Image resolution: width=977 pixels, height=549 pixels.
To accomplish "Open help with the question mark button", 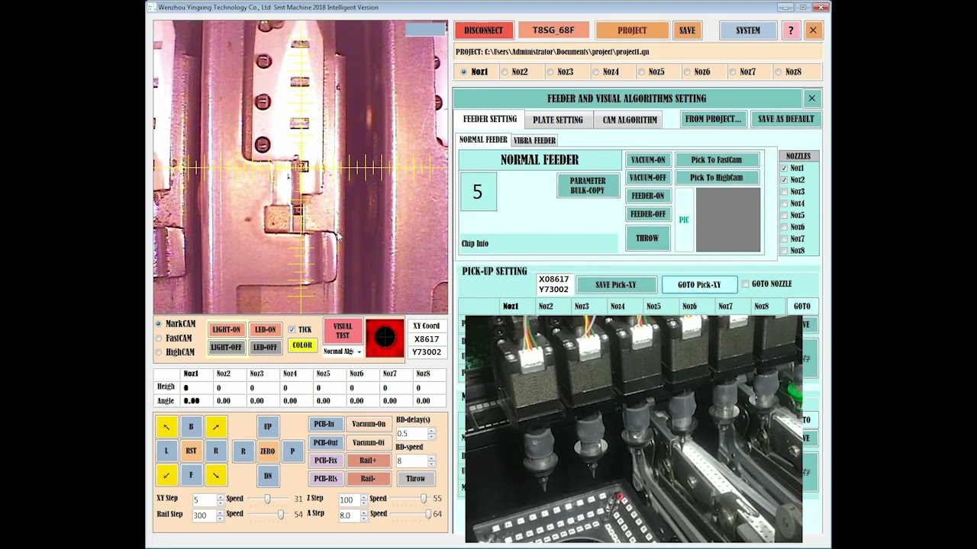I will [791, 30].
